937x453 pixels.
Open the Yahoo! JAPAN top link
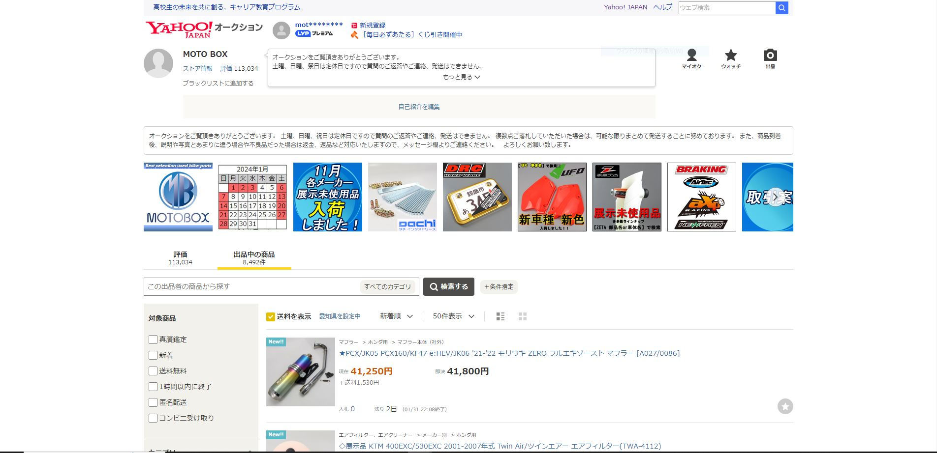625,7
